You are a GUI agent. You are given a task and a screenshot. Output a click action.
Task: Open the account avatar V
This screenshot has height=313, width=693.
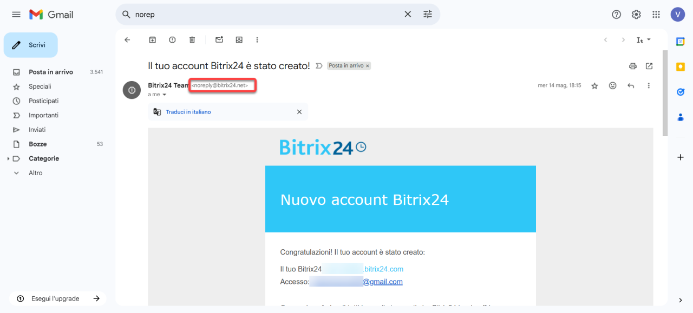click(x=677, y=15)
